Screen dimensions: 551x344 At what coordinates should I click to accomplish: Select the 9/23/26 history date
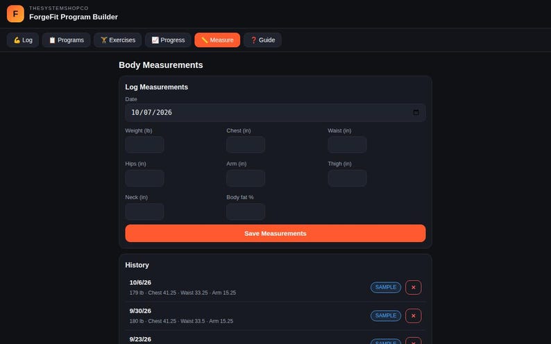[140, 339]
